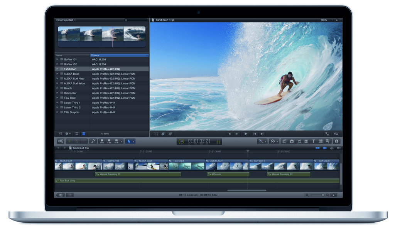
Task: Open the Titles browser
Action: (x=314, y=141)
